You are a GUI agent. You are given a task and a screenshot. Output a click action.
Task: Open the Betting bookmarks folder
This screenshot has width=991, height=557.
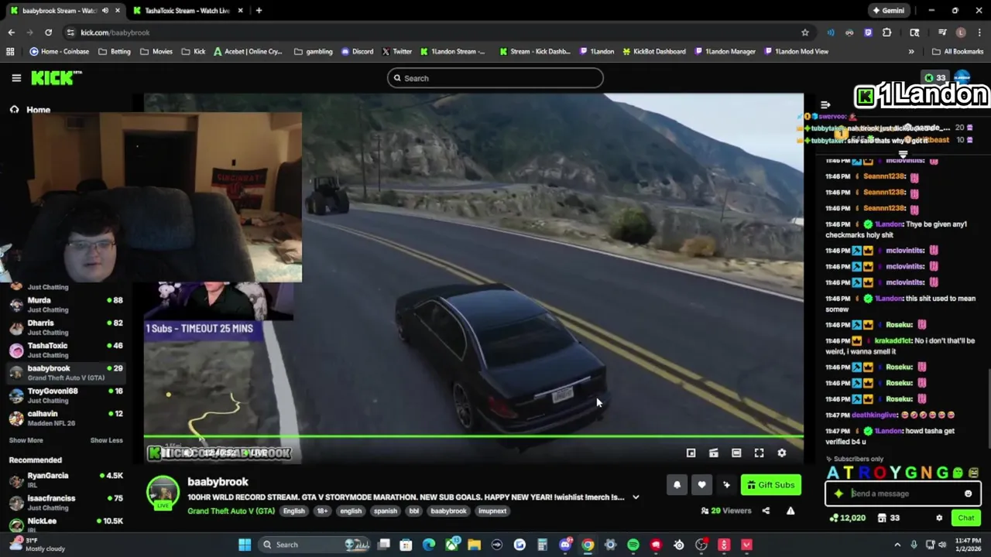pyautogui.click(x=115, y=52)
